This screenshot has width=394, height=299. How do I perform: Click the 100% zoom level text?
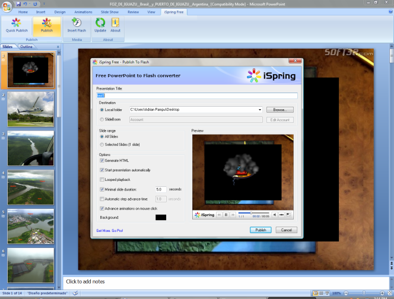336,293
